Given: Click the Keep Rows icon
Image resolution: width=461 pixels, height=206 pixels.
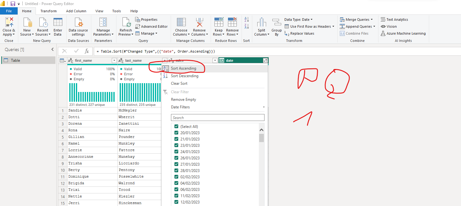Looking at the screenshot, I should click(x=219, y=23).
